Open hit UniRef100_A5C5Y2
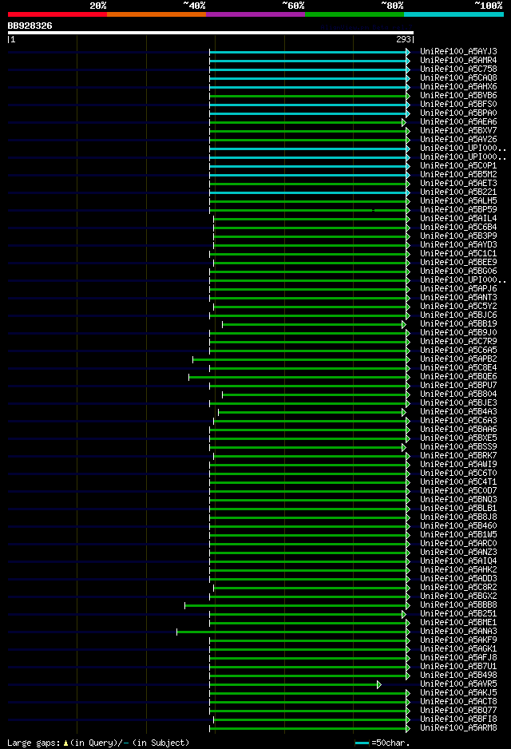This screenshot has width=511, height=749. click(x=458, y=306)
